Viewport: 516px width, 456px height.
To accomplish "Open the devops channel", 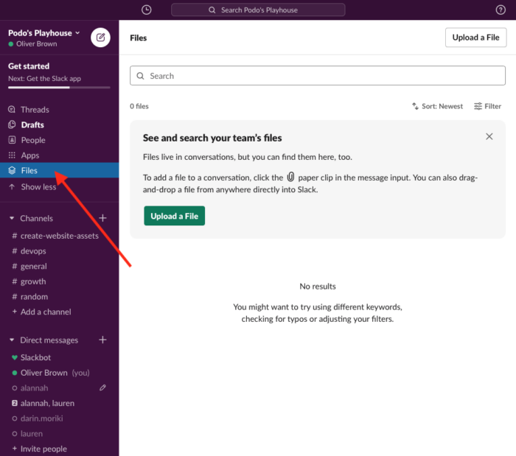I will [33, 251].
